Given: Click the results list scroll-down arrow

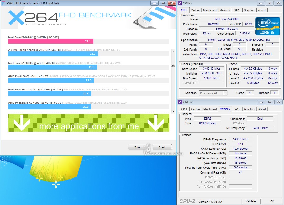Looking at the screenshot, I should [x=173, y=112].
